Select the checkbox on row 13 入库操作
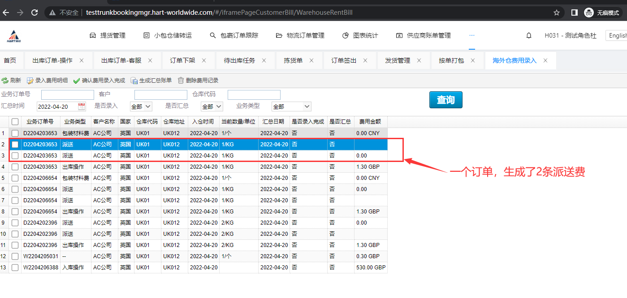Viewport: 627px width, 298px height. point(15,268)
